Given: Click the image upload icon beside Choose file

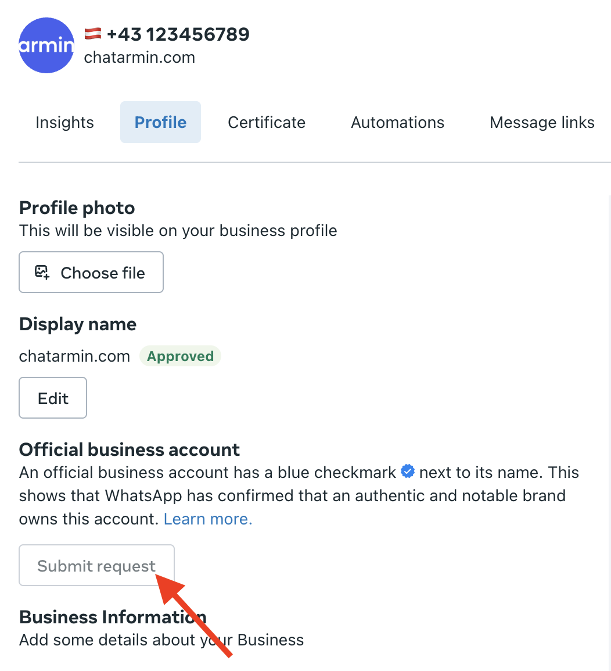Looking at the screenshot, I should [42, 272].
